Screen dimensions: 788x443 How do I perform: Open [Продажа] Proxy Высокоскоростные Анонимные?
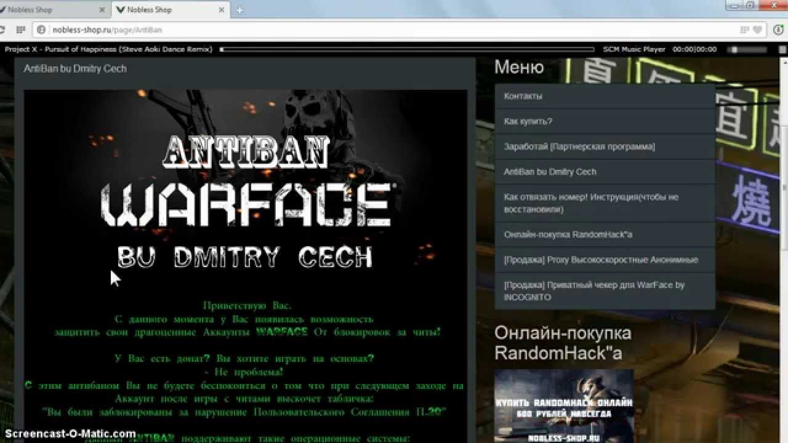605,260
